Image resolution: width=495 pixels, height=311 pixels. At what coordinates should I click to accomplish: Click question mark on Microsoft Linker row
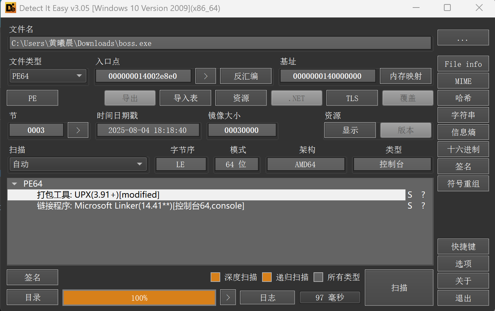[x=423, y=206]
